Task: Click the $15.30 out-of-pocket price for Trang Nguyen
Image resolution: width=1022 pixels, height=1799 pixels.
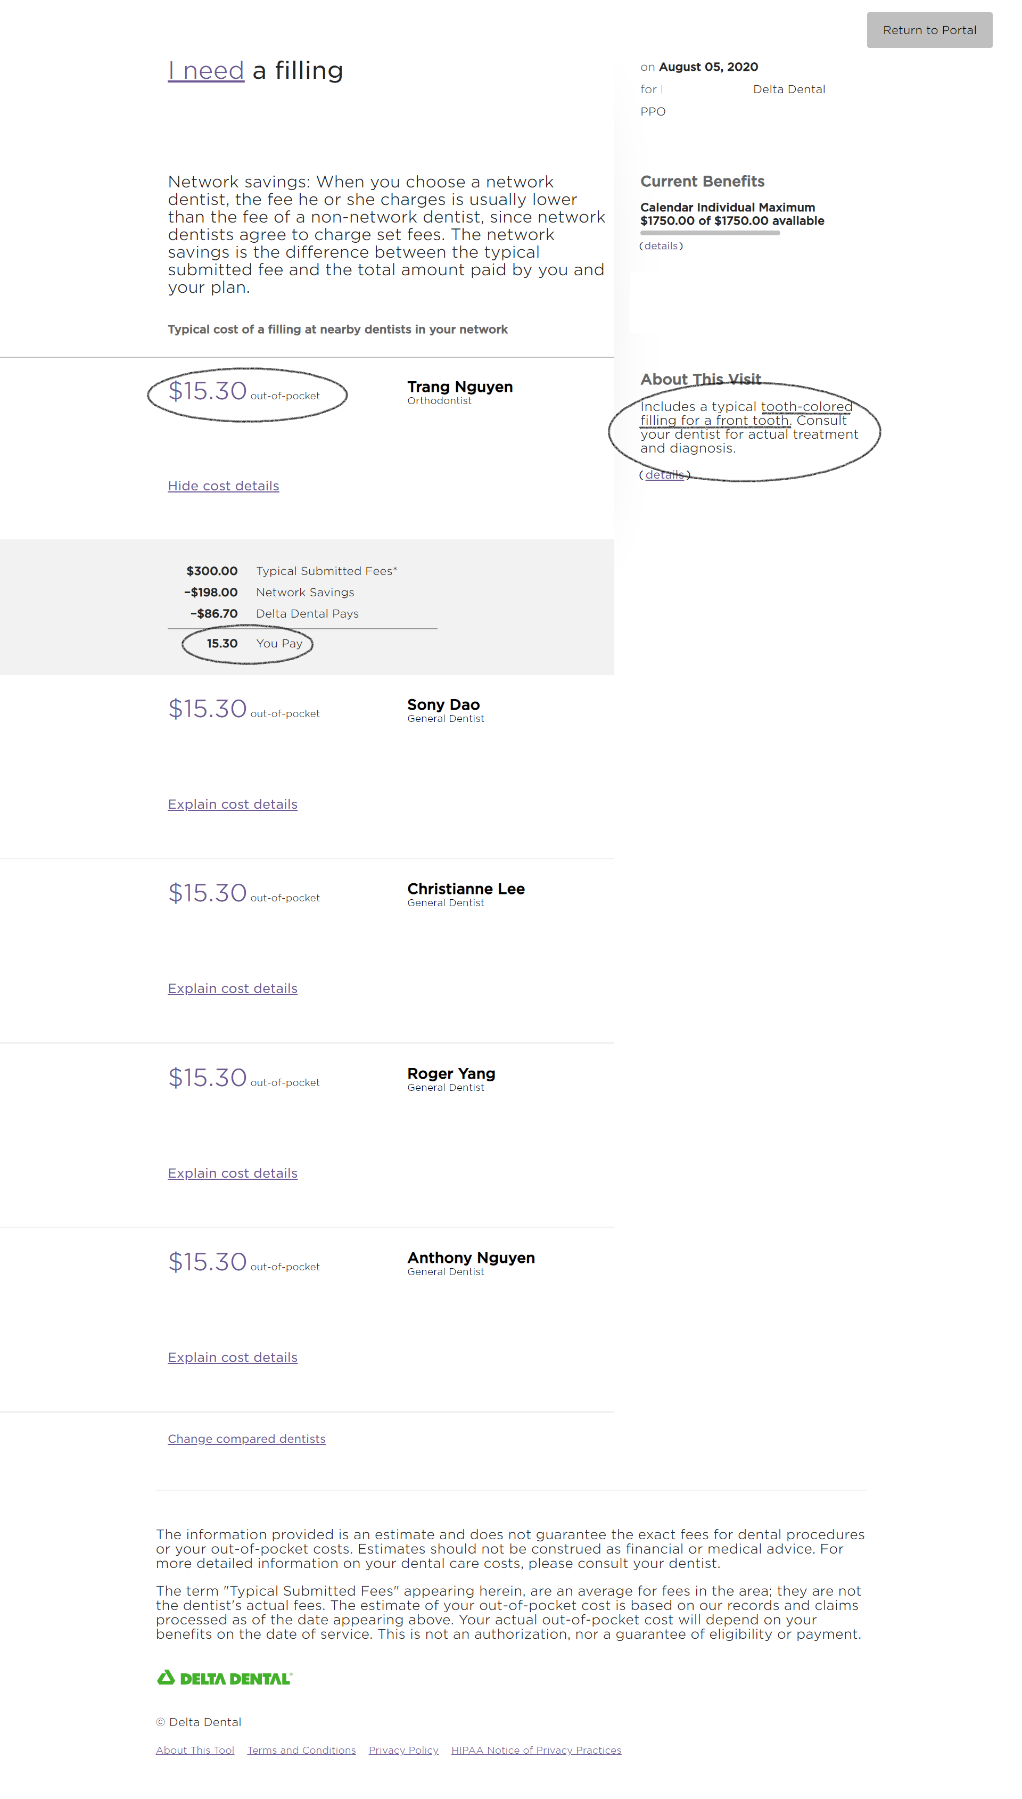Action: 244,391
